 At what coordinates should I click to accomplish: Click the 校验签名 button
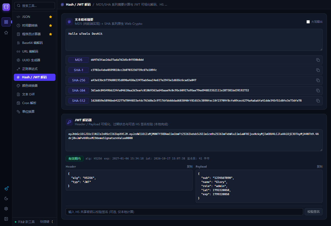point(313,212)
